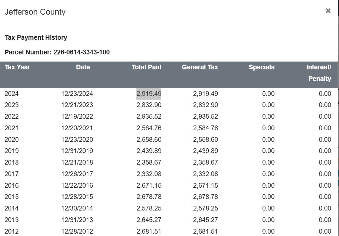This screenshot has height=236, width=339.
Task: Select the 12/31/2013 date cell
Action: point(77,220)
